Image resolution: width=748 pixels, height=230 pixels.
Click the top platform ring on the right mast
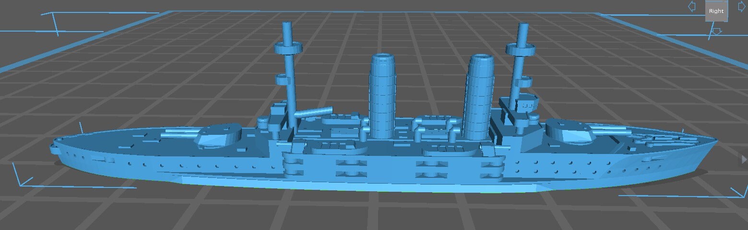click(x=520, y=48)
